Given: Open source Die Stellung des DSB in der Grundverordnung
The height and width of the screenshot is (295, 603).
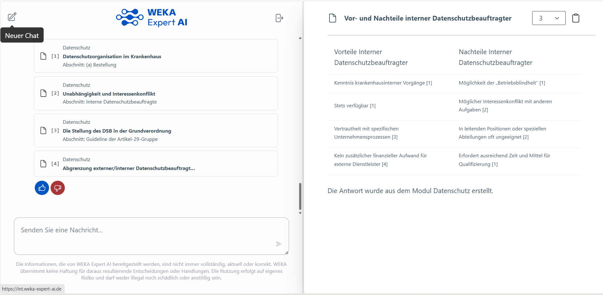Looking at the screenshot, I should (x=117, y=131).
